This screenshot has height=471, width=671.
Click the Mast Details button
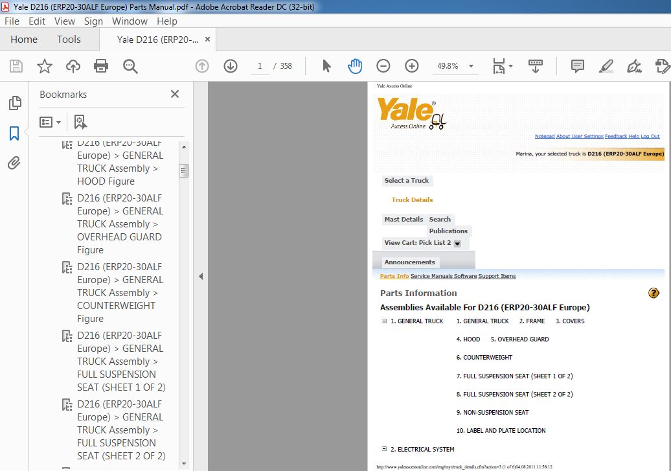click(x=404, y=219)
